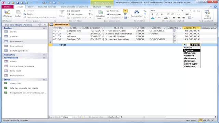Image resolution: width=219 pixels, height=123 pixels.
Task: Collapse the États group
Action: coord(44,80)
